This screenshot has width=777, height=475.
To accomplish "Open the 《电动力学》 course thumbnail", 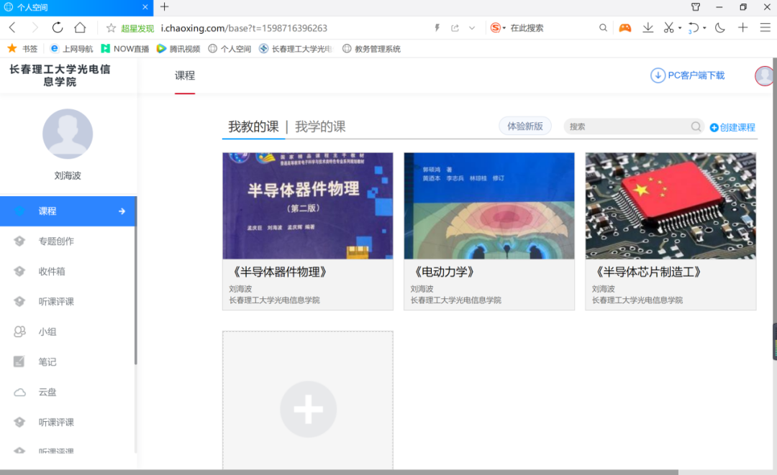I will pyautogui.click(x=489, y=206).
